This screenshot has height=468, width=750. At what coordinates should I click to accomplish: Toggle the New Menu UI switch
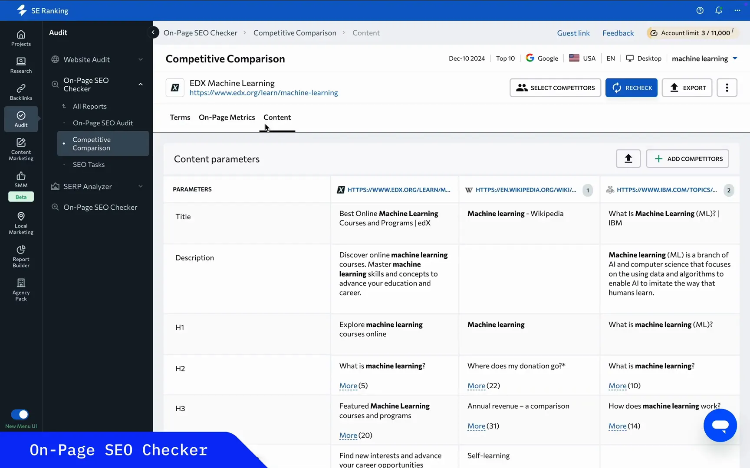coord(20,414)
